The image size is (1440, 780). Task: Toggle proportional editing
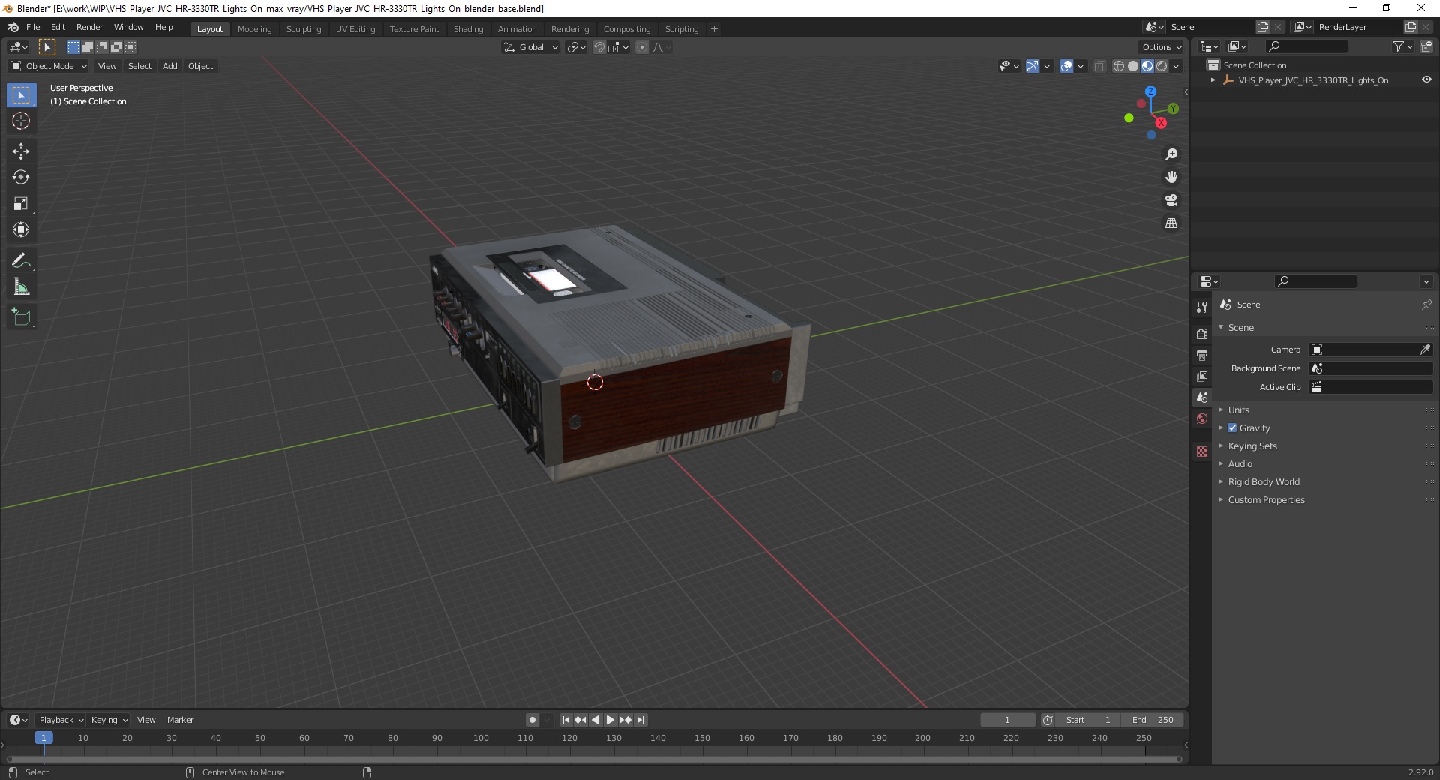pyautogui.click(x=642, y=47)
